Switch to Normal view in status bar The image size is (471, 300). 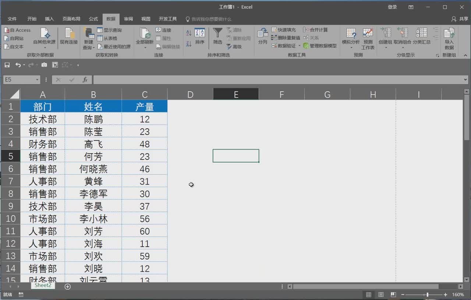point(368,294)
